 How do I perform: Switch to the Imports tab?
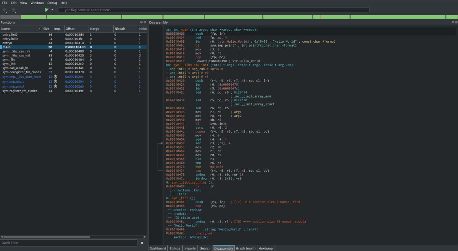pos(190,248)
